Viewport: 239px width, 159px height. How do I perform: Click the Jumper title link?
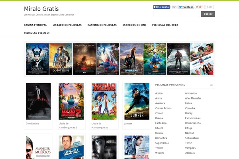pos(128,124)
